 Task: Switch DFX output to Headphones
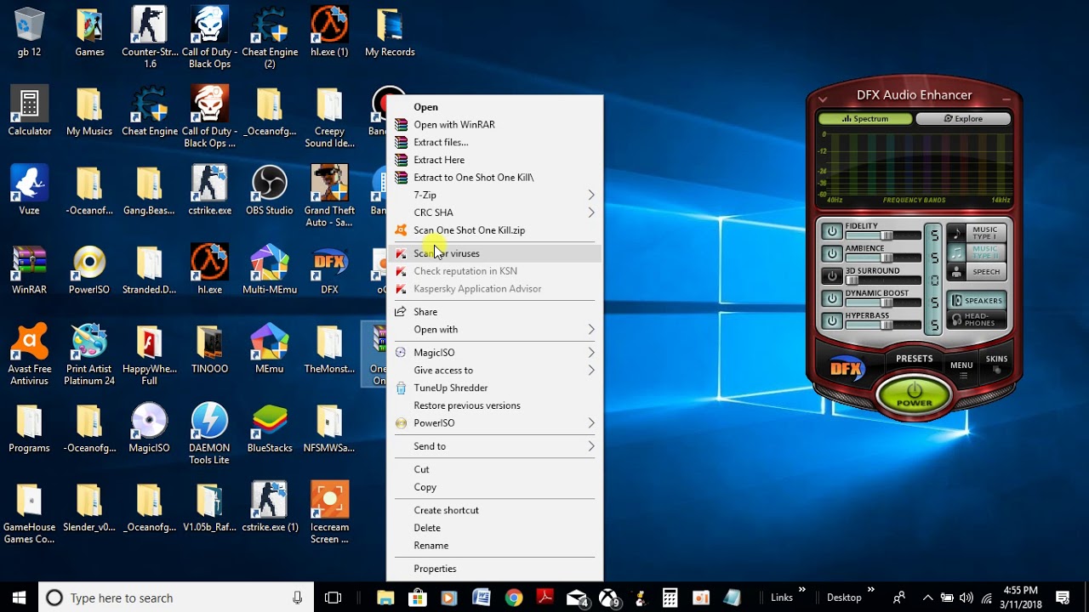click(977, 320)
